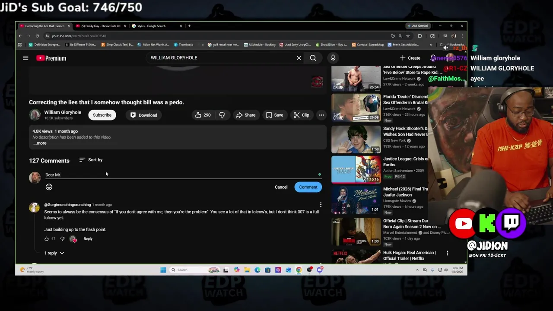Open Chrome extensions puzzle icon
Viewport: 553px width, 311px height.
point(420,36)
